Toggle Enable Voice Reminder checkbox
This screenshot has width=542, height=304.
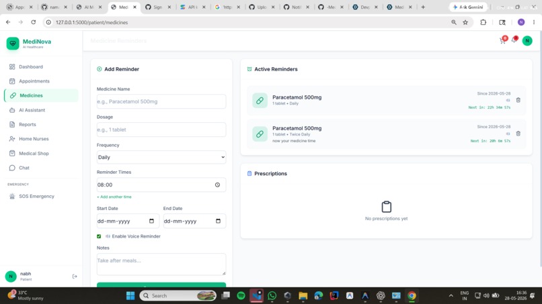coord(99,236)
